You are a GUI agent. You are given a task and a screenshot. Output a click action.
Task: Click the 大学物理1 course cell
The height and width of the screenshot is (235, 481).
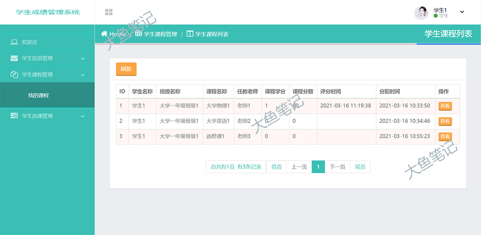click(x=218, y=106)
